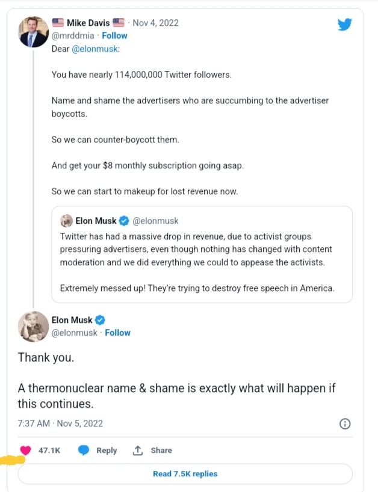Click the reply speech bubble icon

84,450
